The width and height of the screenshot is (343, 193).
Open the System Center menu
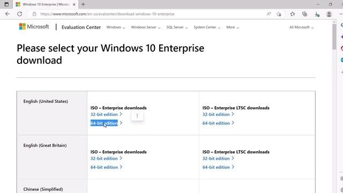[207, 27]
